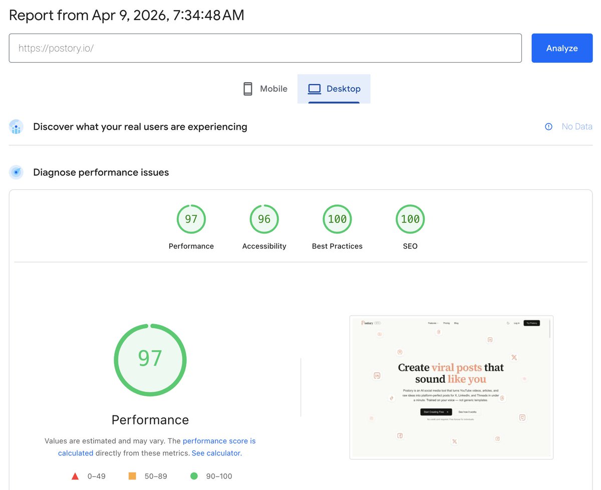The height and width of the screenshot is (490, 601).
Task: Click the page screenshot thumbnail
Action: (451, 387)
